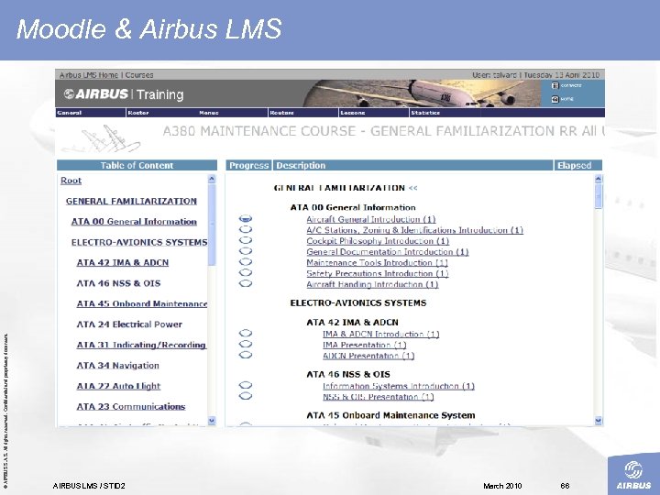
Task: Collapse GENERAL FAMILIARIZATION using the << link
Action: point(412,188)
